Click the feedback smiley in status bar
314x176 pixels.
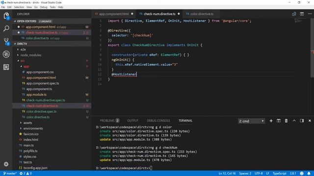click(x=302, y=174)
